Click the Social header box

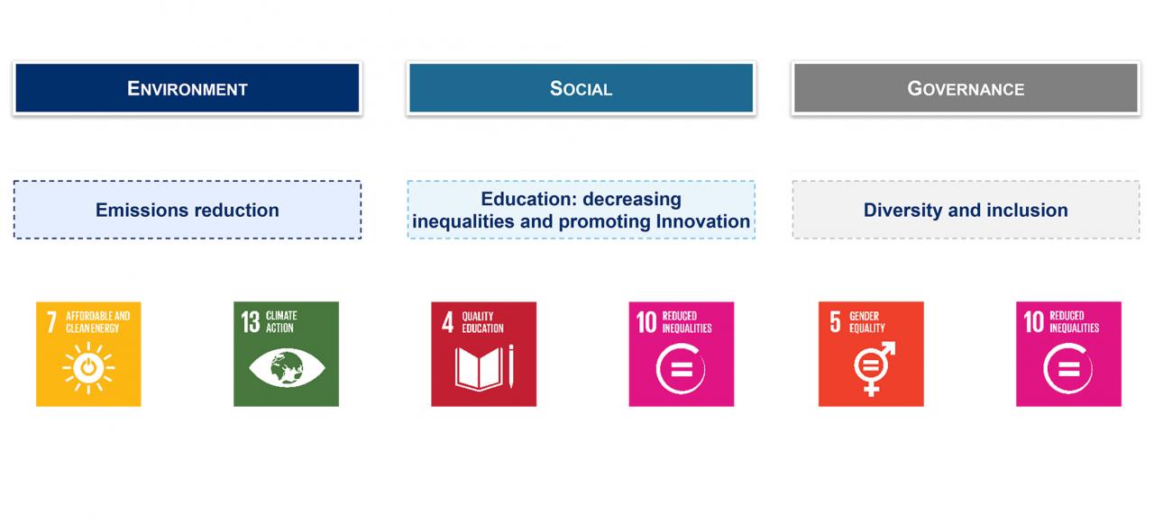(x=581, y=88)
